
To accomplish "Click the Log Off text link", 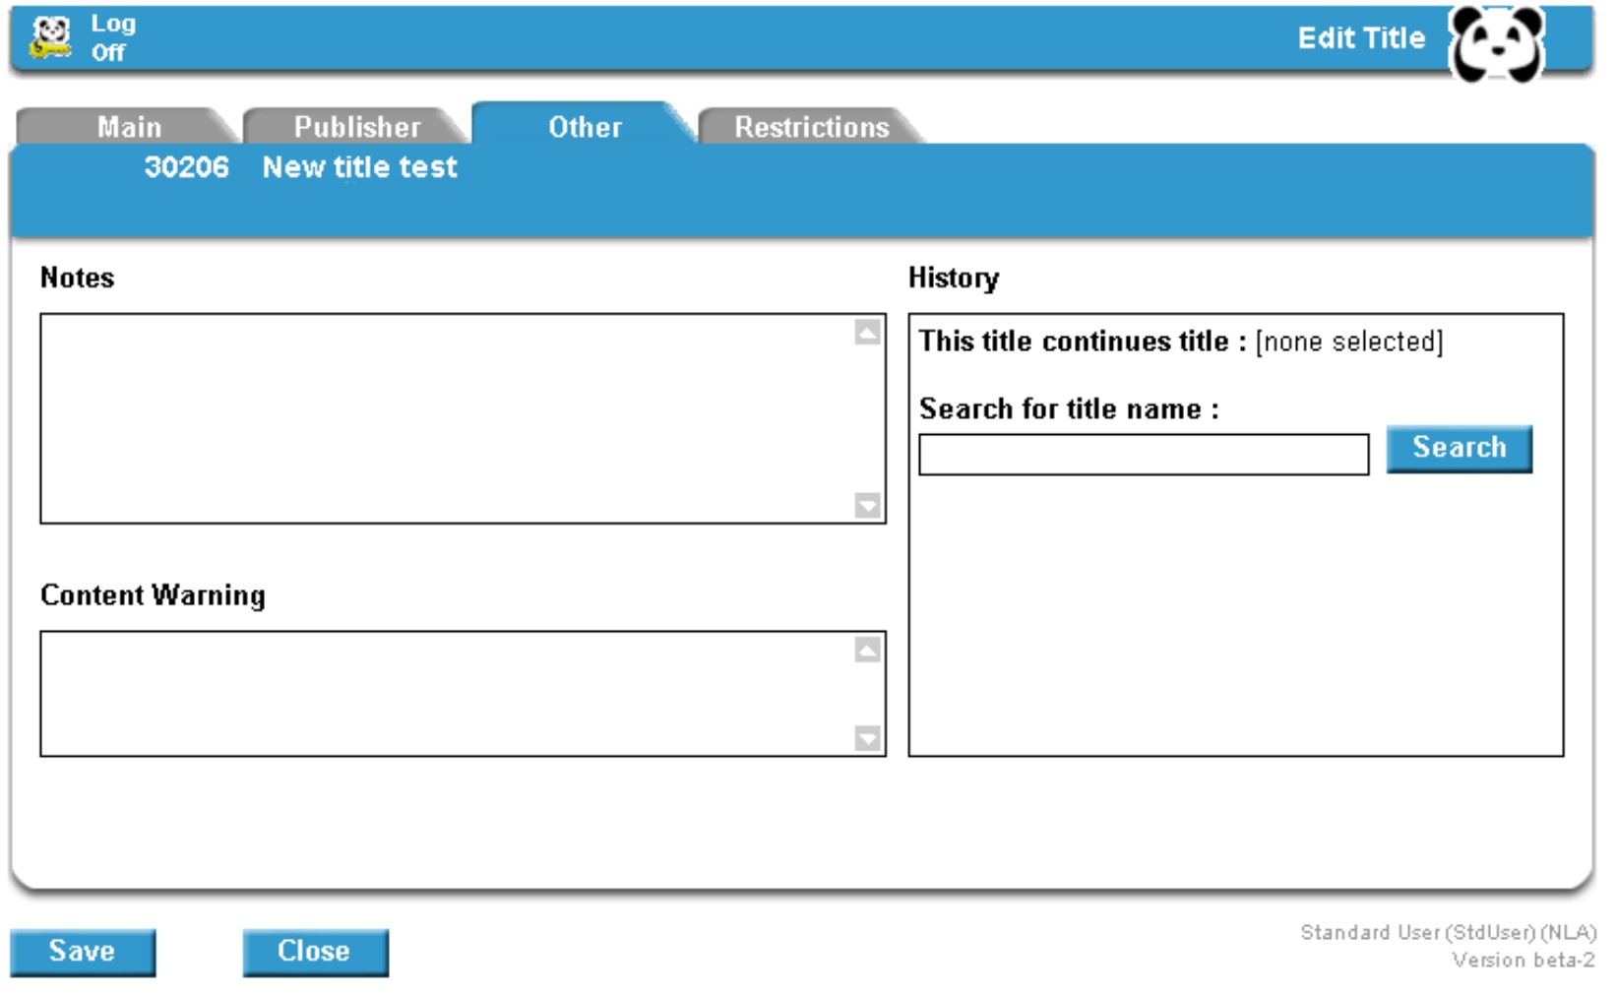I will pos(112,37).
